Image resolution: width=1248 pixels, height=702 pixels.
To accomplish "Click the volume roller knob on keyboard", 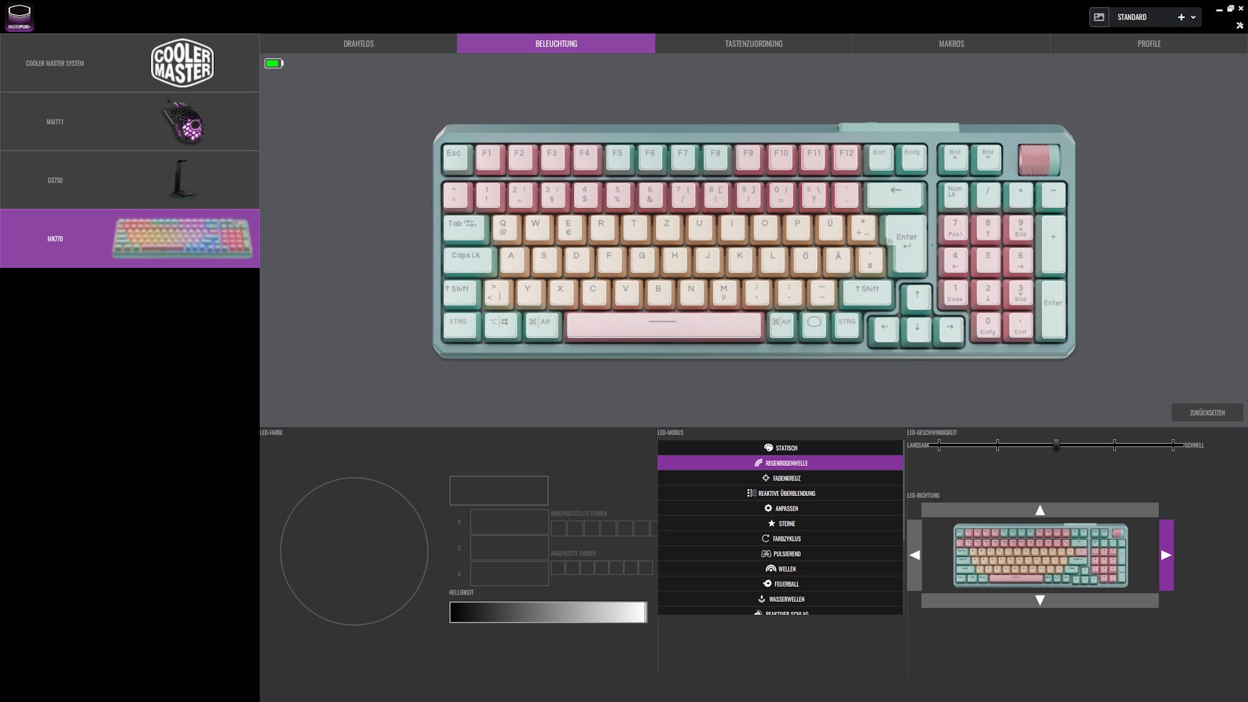I will (1038, 160).
